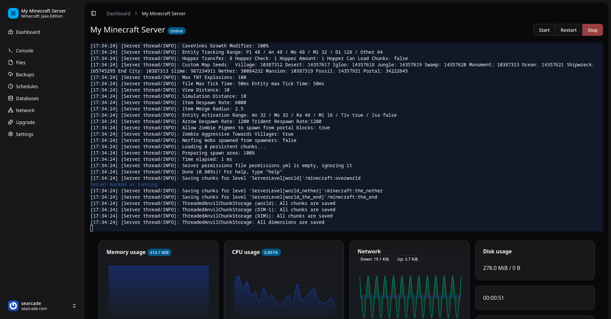611x319 pixels.
Task: Click the Settings gear icon
Action: [x=11, y=134]
